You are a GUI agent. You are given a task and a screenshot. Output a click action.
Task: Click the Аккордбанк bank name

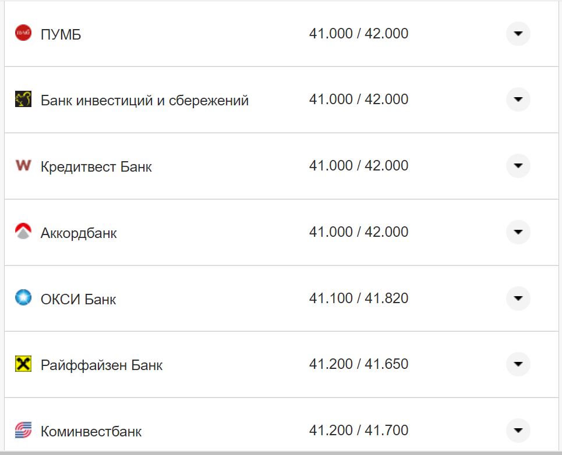77,233
